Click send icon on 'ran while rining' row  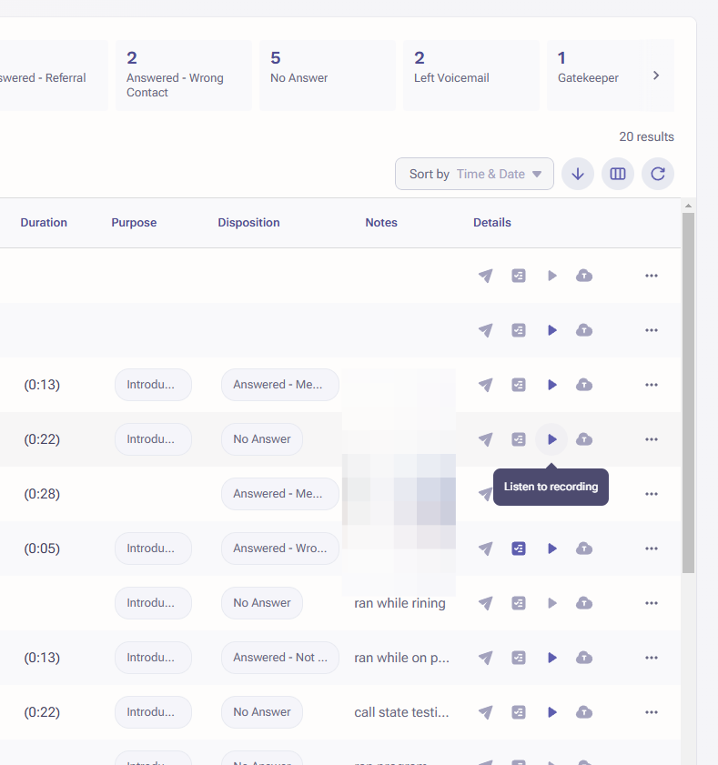[485, 603]
